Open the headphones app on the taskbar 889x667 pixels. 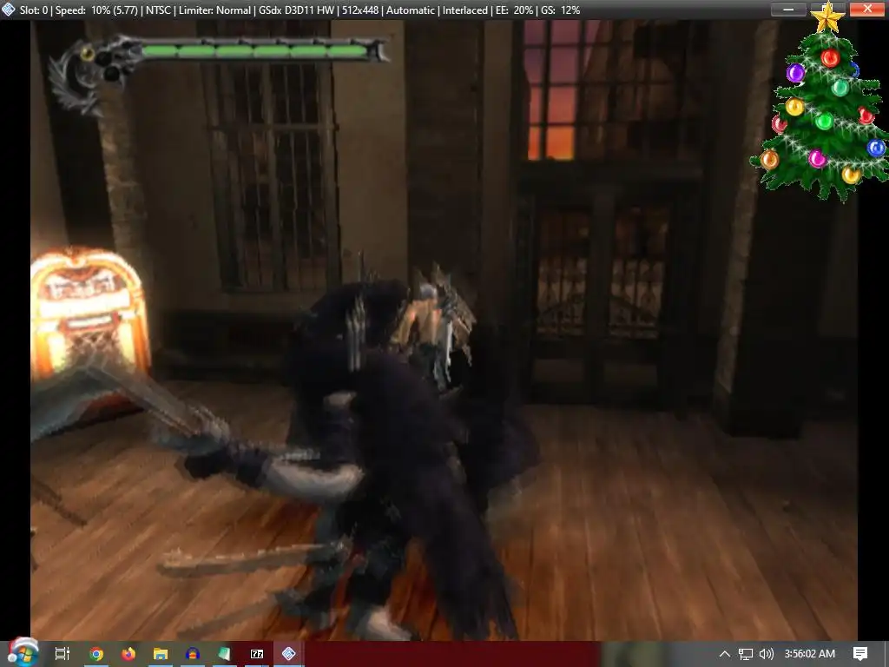coord(192,654)
